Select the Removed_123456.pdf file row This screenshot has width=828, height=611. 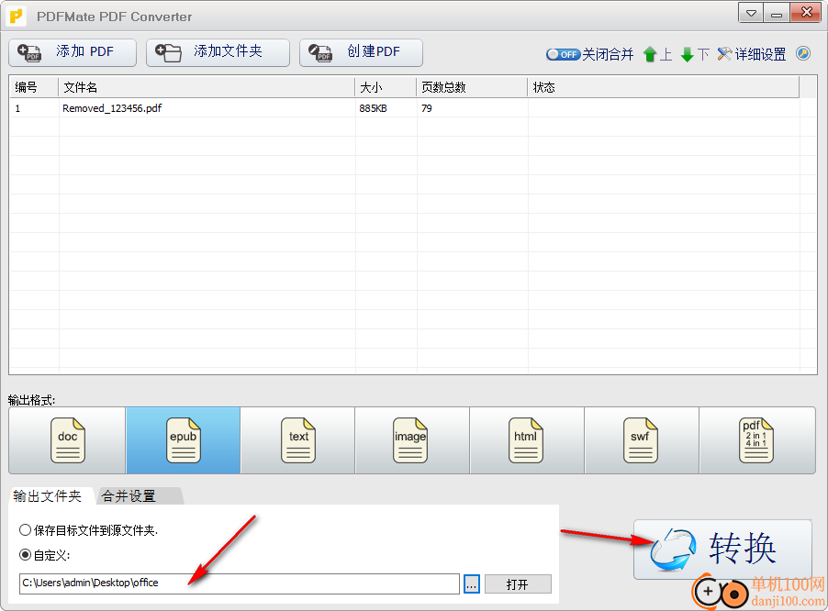point(405,108)
